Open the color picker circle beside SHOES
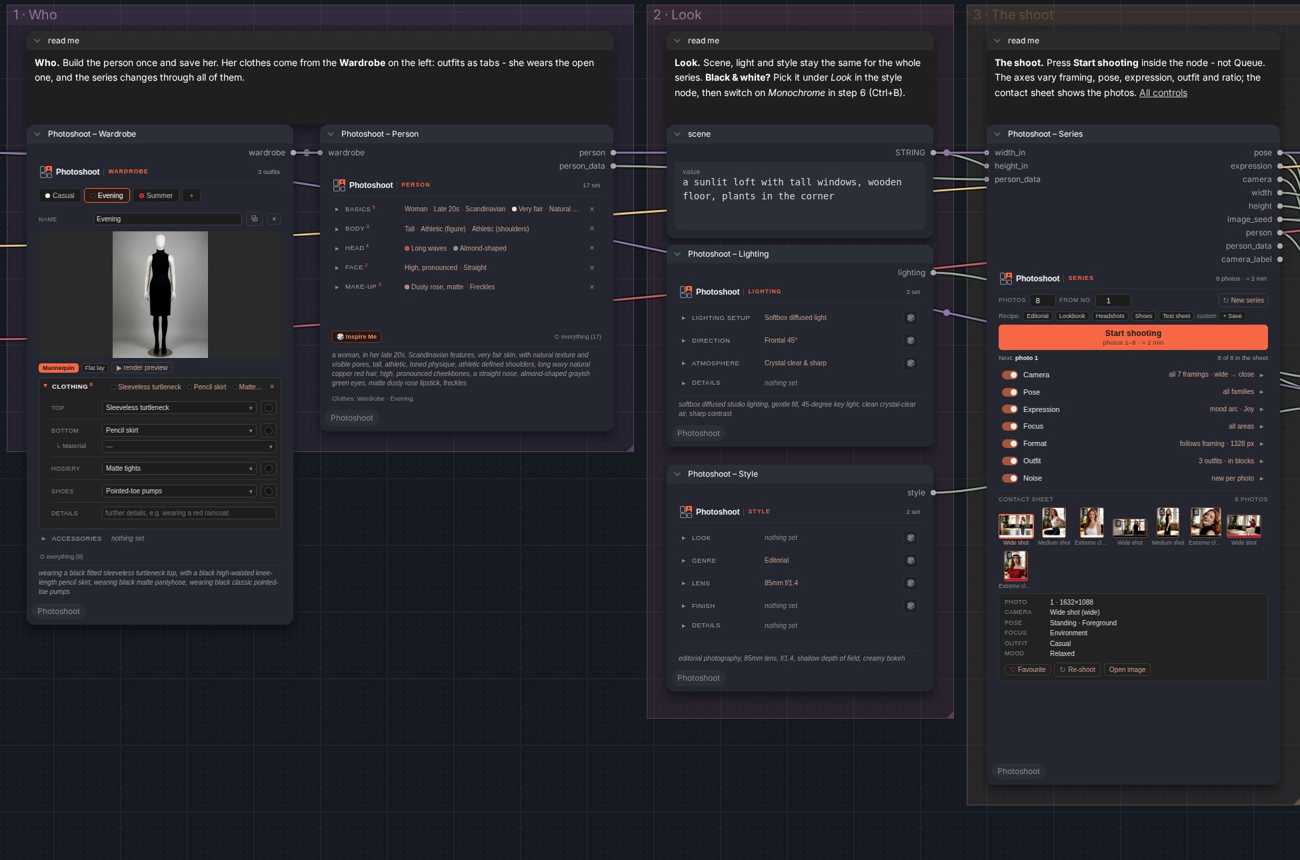This screenshot has height=860, width=1300. (269, 491)
